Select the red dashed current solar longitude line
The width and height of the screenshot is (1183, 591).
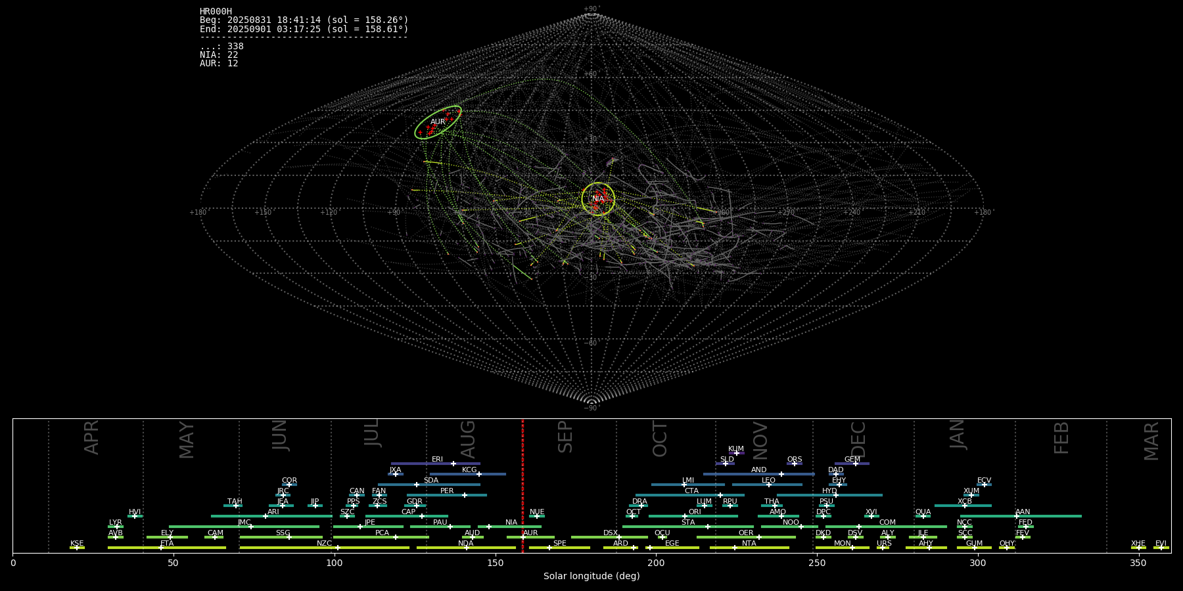[522, 486]
